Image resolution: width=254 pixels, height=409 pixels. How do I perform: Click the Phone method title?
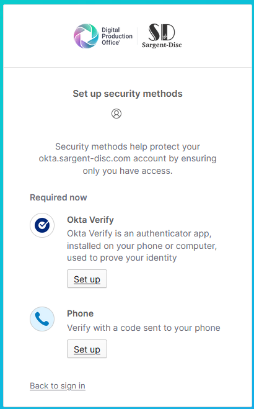(80, 313)
